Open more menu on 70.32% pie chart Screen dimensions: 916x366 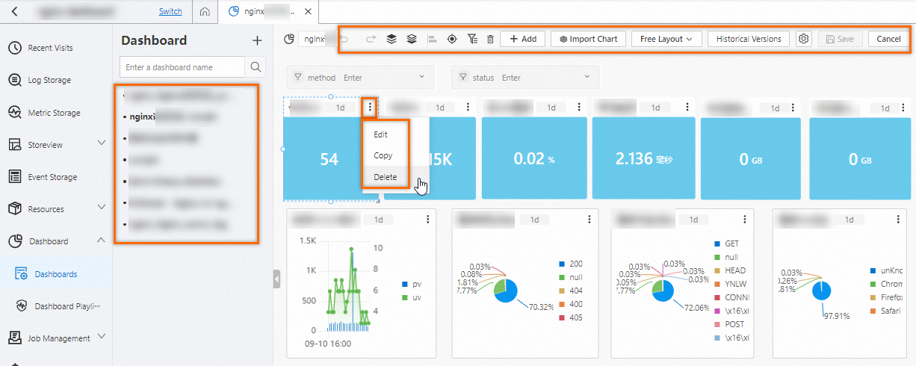(589, 220)
